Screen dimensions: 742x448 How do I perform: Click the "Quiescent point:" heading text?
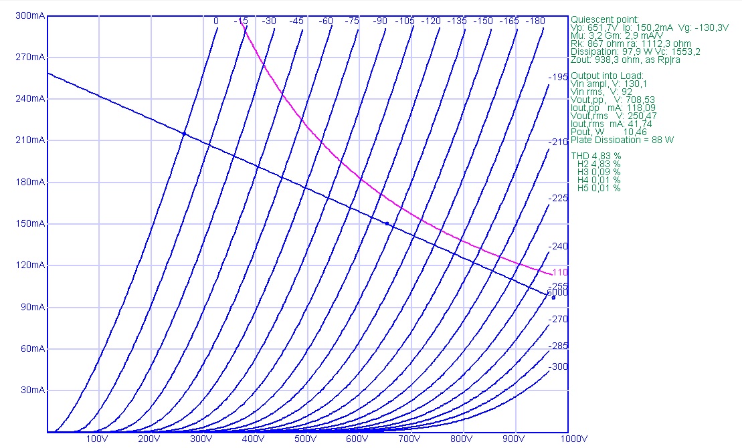pyautogui.click(x=605, y=19)
